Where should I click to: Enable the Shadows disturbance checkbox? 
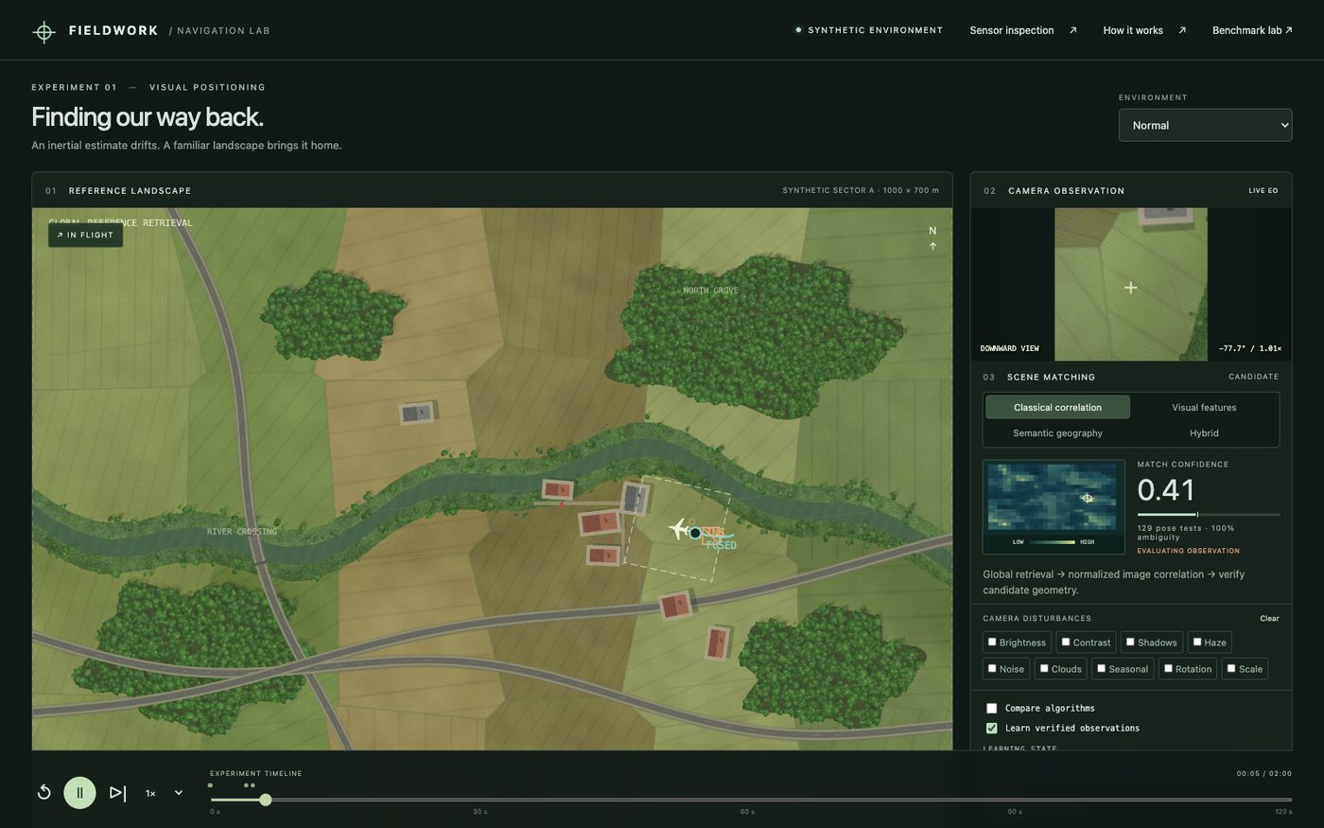pyautogui.click(x=1130, y=642)
